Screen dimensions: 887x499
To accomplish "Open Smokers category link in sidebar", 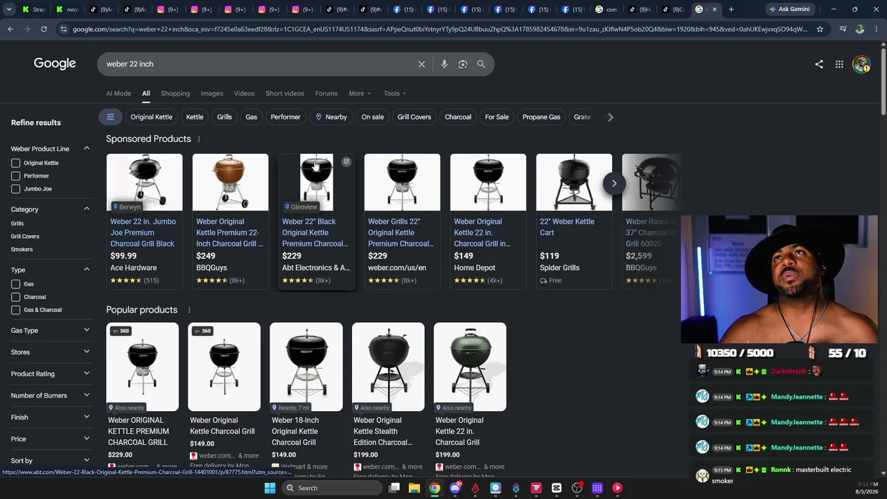I will pyautogui.click(x=21, y=249).
